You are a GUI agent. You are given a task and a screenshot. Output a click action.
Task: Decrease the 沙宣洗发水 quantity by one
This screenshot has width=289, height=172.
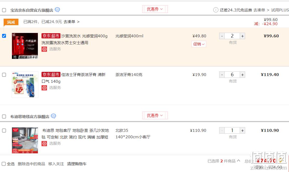pyautogui.click(x=222, y=36)
